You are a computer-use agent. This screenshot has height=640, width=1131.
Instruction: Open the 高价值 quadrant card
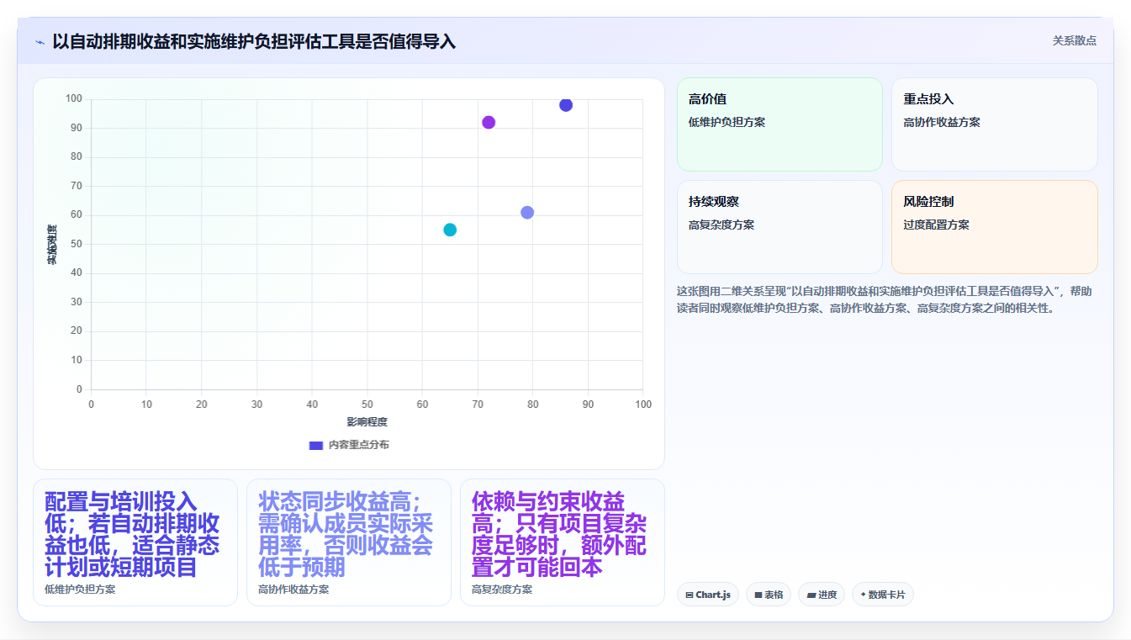point(780,124)
